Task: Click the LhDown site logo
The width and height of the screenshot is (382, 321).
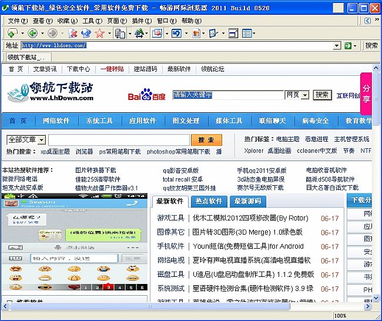Action: tap(51, 92)
